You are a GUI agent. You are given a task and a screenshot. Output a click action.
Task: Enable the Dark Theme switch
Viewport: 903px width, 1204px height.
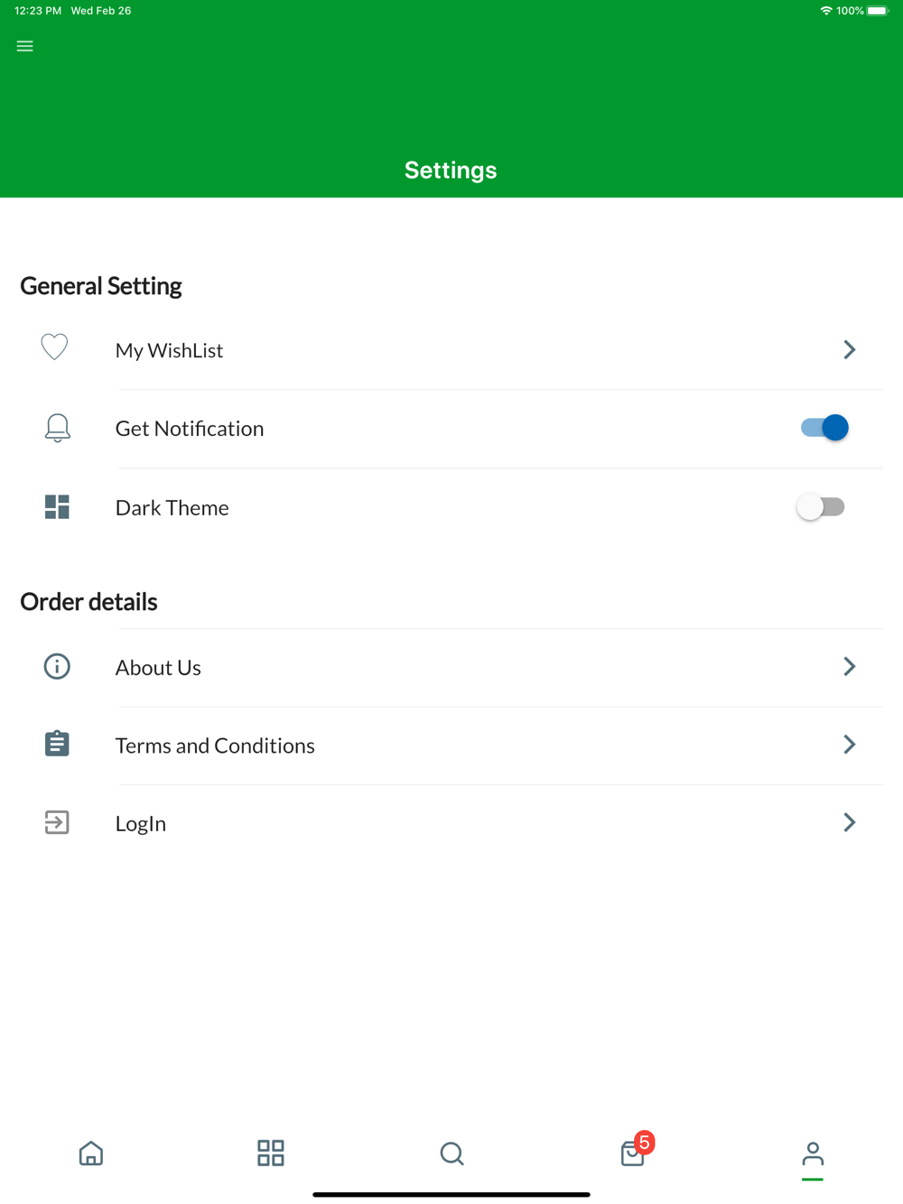(821, 507)
